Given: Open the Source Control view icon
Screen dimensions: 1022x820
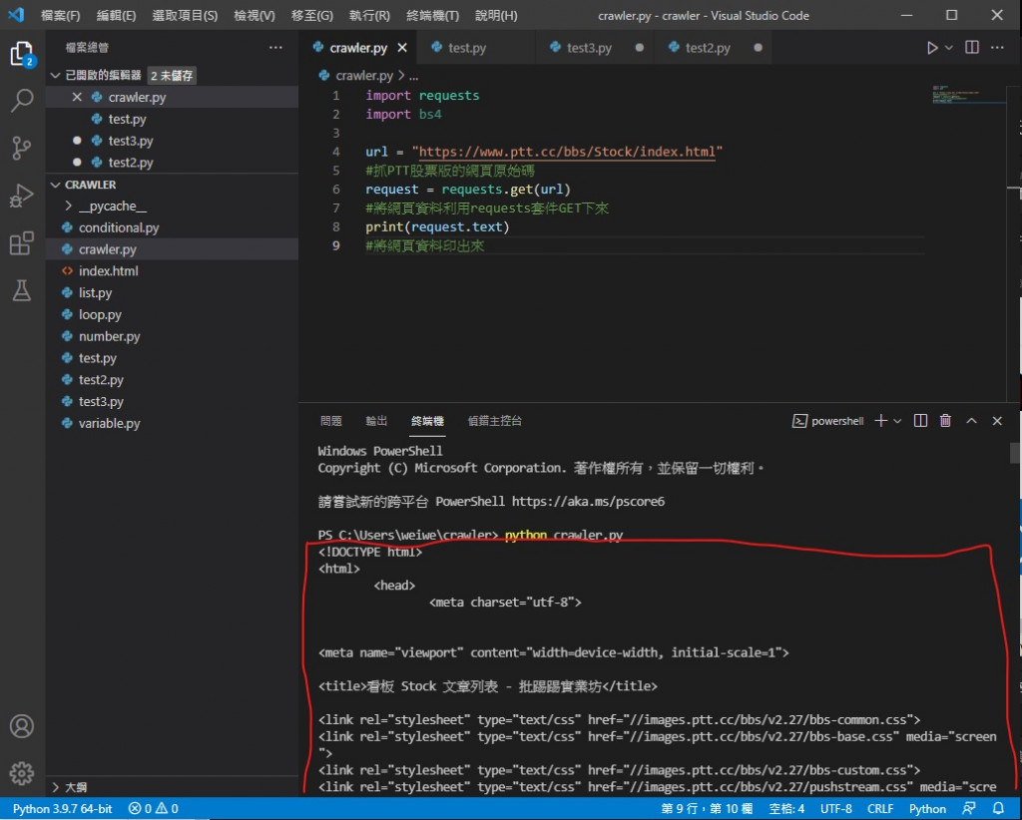Looking at the screenshot, I should [22, 148].
